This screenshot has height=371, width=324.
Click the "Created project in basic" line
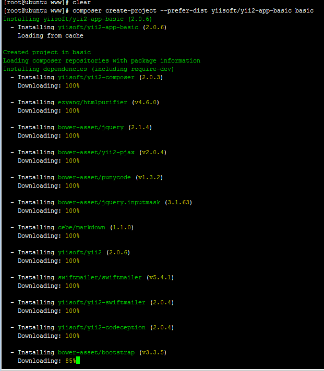[x=47, y=52]
